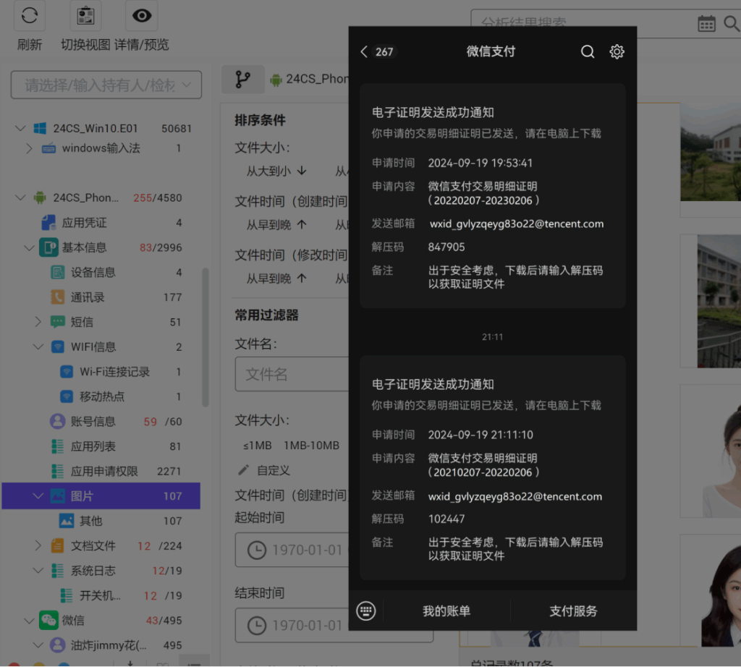
Task: Click the 刷新 refresh icon
Action: [29, 15]
